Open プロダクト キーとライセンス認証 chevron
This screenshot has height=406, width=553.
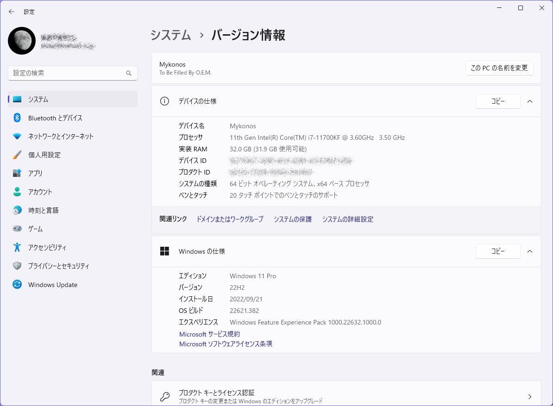[530, 397]
